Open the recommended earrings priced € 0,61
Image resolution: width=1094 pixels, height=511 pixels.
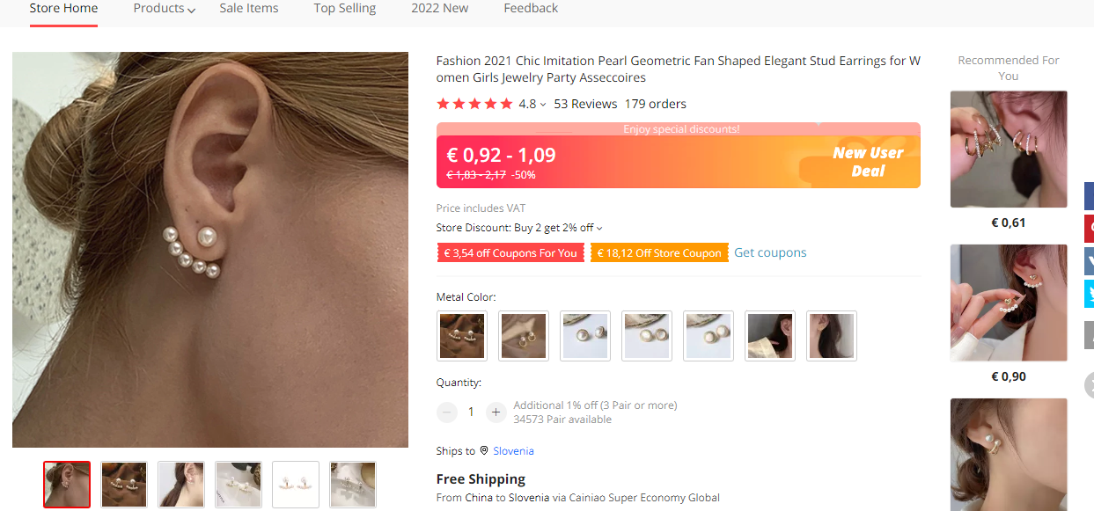coord(1009,150)
